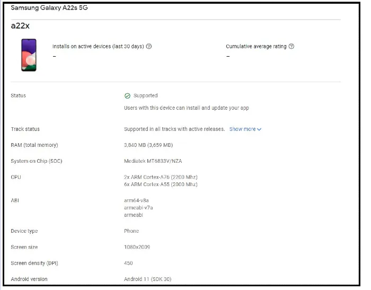Click the Android version label
The height and width of the screenshot is (290, 371).
coord(29,279)
